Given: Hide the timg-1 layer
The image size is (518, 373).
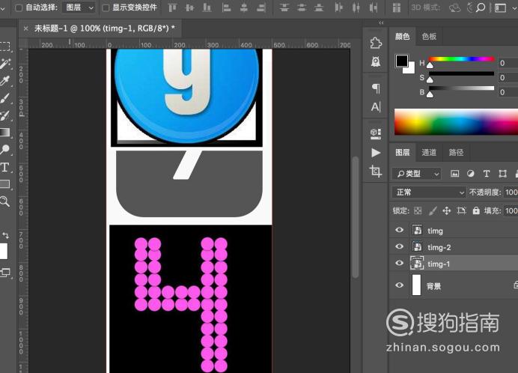Looking at the screenshot, I should point(399,263).
